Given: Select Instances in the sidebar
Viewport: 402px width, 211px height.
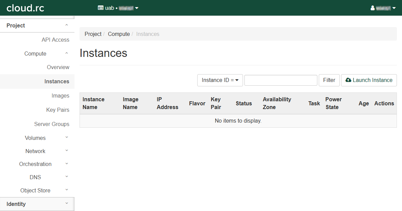Looking at the screenshot, I should pyautogui.click(x=57, y=81).
